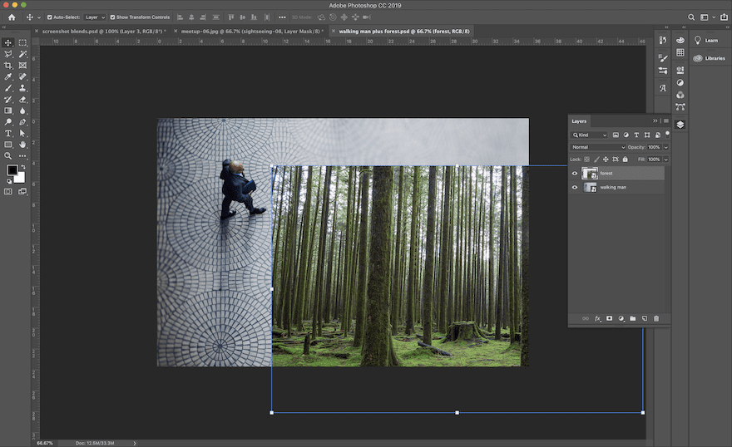Expand the layer Opacity dropdown arrow
Image resolution: width=732 pixels, height=447 pixels.
coord(665,147)
